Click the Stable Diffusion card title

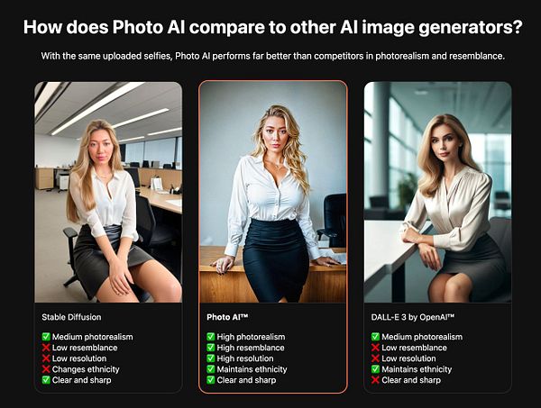(x=71, y=317)
